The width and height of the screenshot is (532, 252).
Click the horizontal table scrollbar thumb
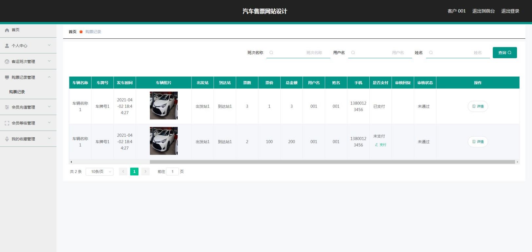(x=332, y=162)
